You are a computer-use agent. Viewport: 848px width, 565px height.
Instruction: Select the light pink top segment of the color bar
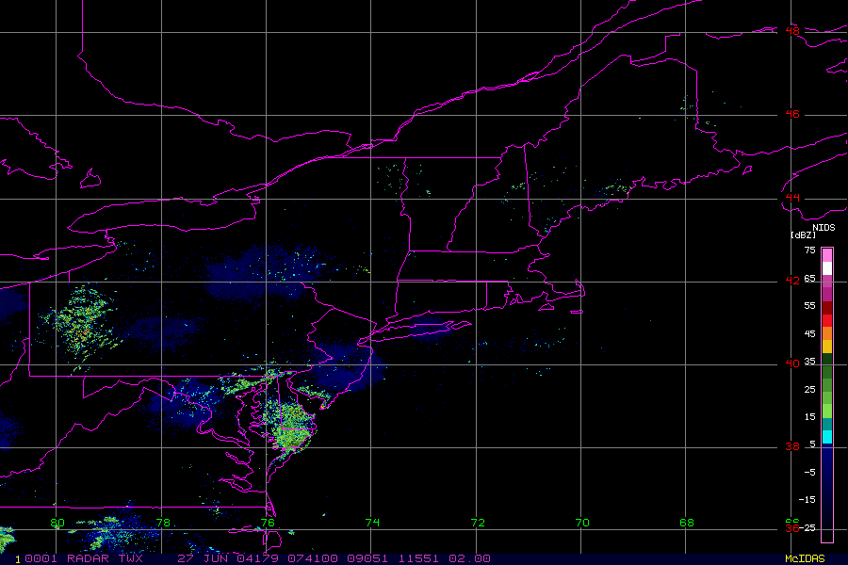point(827,255)
